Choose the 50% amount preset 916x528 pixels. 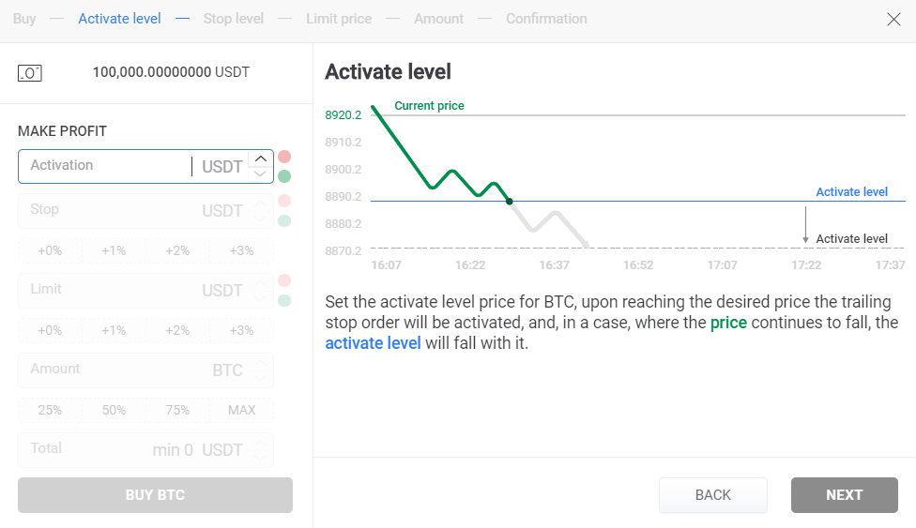[x=114, y=410]
